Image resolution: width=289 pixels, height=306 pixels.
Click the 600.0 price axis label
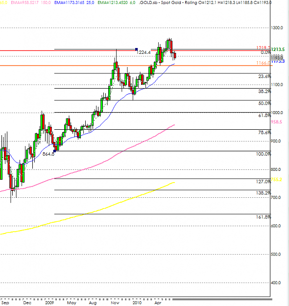(276, 226)
